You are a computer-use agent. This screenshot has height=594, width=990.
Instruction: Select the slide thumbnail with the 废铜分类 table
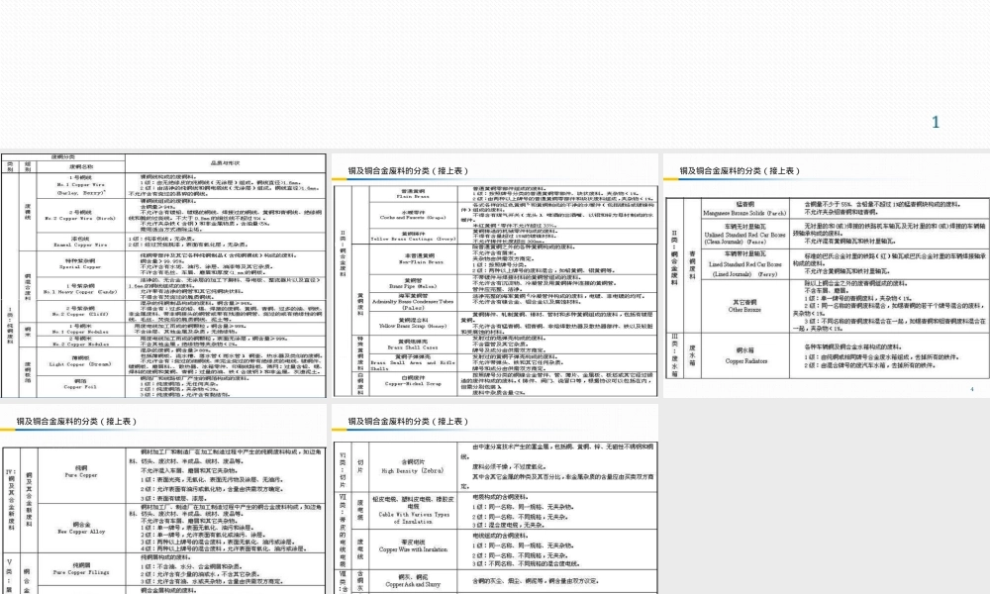pyautogui.click(x=163, y=275)
